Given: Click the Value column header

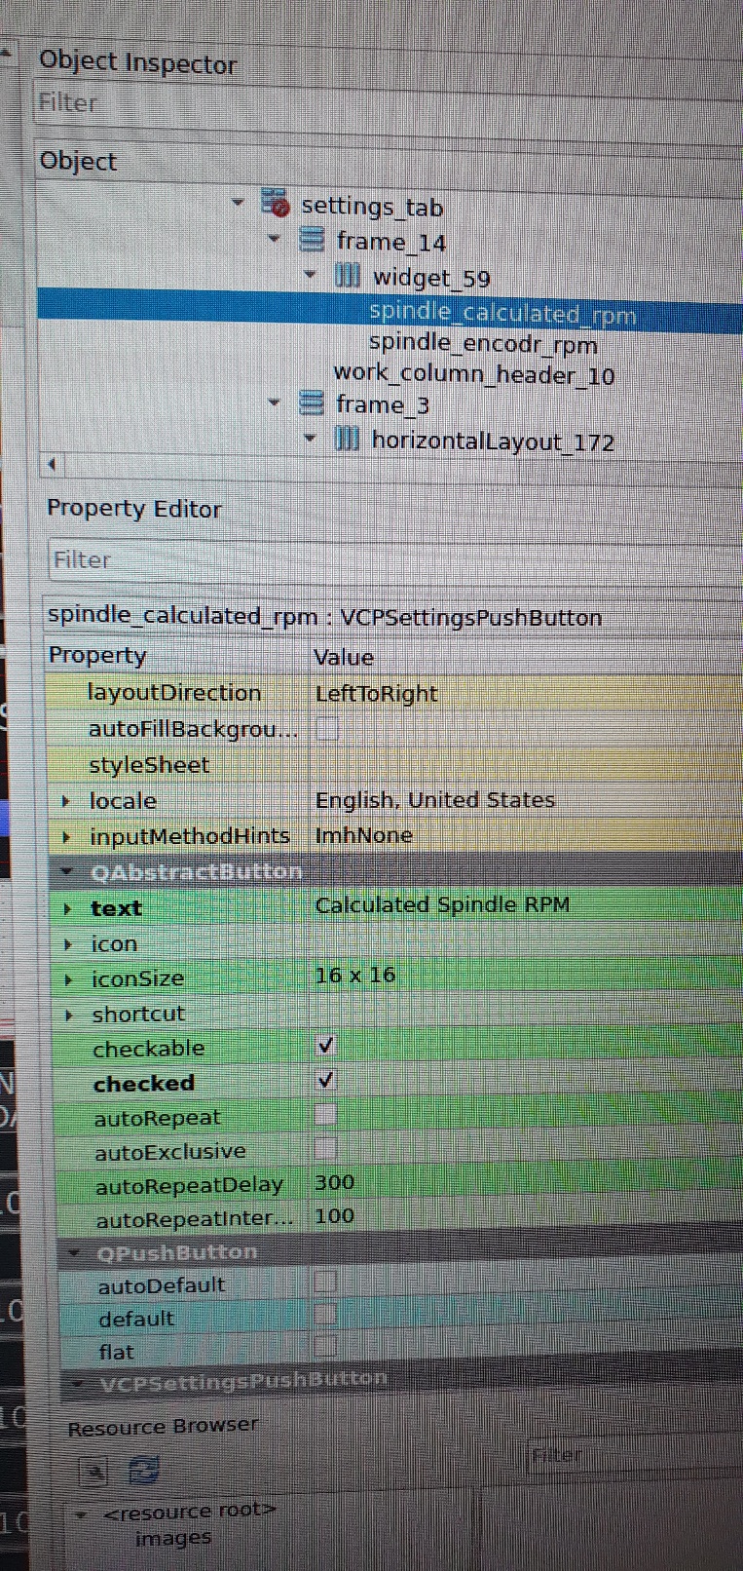Looking at the screenshot, I should point(344,657).
